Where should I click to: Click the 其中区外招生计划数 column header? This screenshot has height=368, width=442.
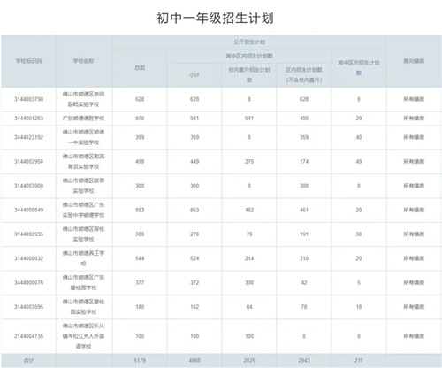tap(359, 68)
